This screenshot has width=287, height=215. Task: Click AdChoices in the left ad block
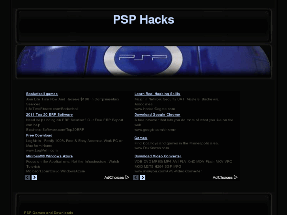click(x=116, y=177)
